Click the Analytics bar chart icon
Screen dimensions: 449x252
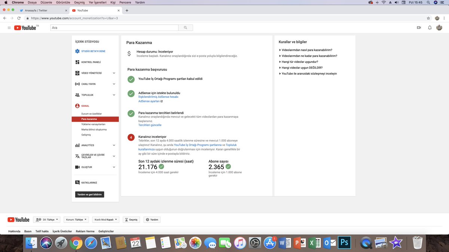pos(77,145)
